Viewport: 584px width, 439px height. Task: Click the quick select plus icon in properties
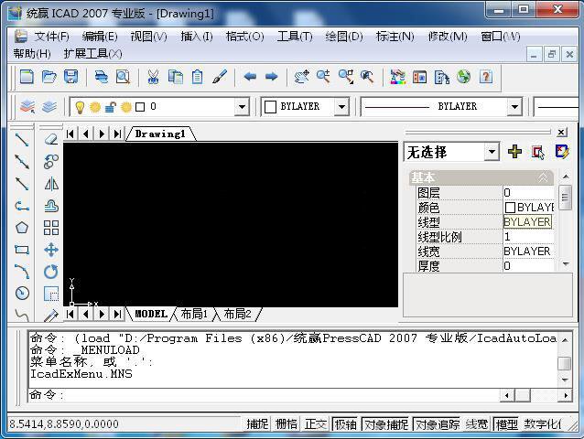click(x=514, y=152)
